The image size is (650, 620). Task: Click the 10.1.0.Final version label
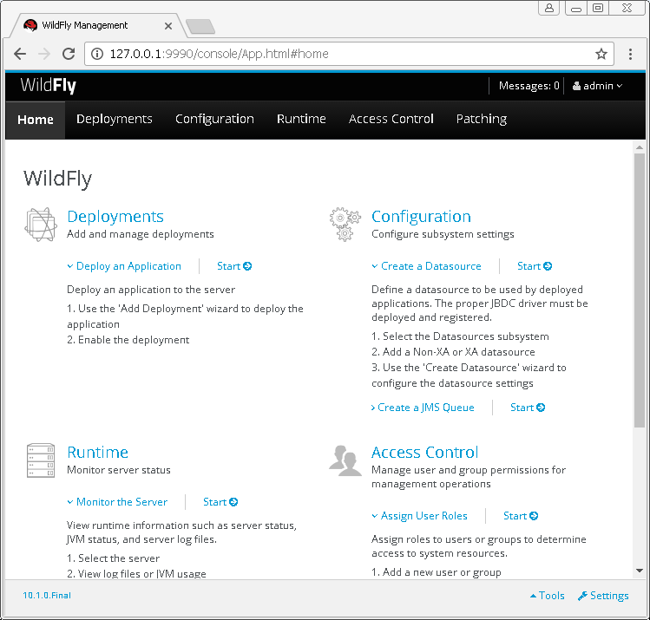(x=47, y=596)
